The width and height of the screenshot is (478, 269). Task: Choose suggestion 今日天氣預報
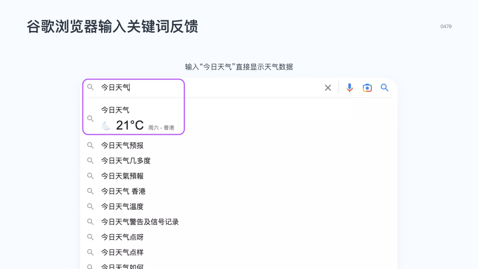pyautogui.click(x=122, y=176)
